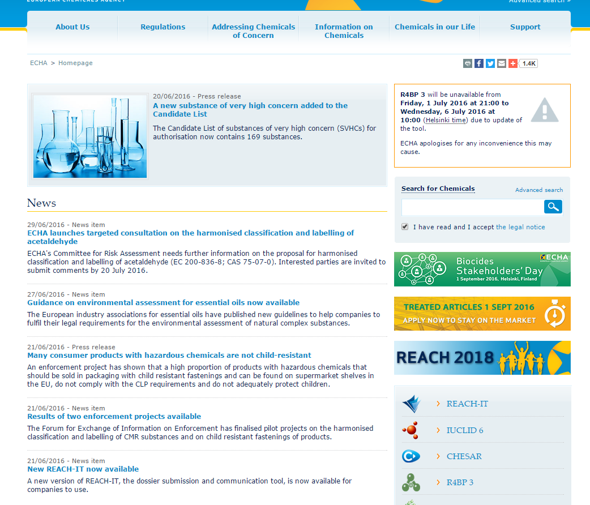Image resolution: width=590 pixels, height=505 pixels.
Task: Open the About Us menu
Action: (72, 27)
